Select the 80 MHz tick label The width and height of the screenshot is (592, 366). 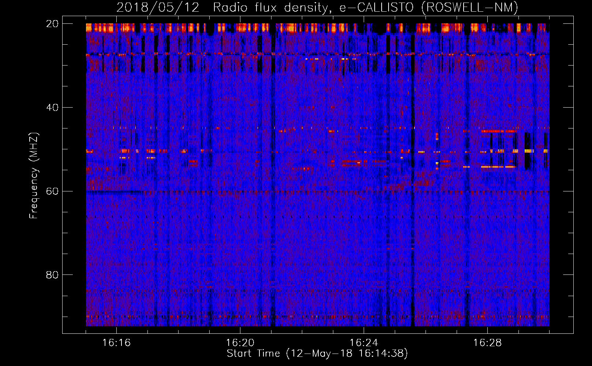coord(52,275)
